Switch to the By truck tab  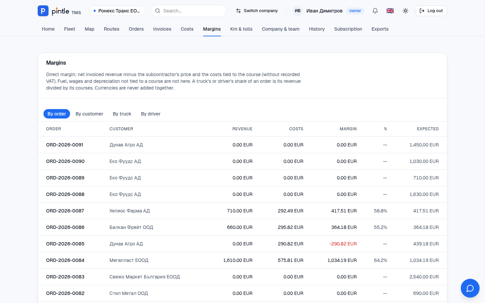122,114
